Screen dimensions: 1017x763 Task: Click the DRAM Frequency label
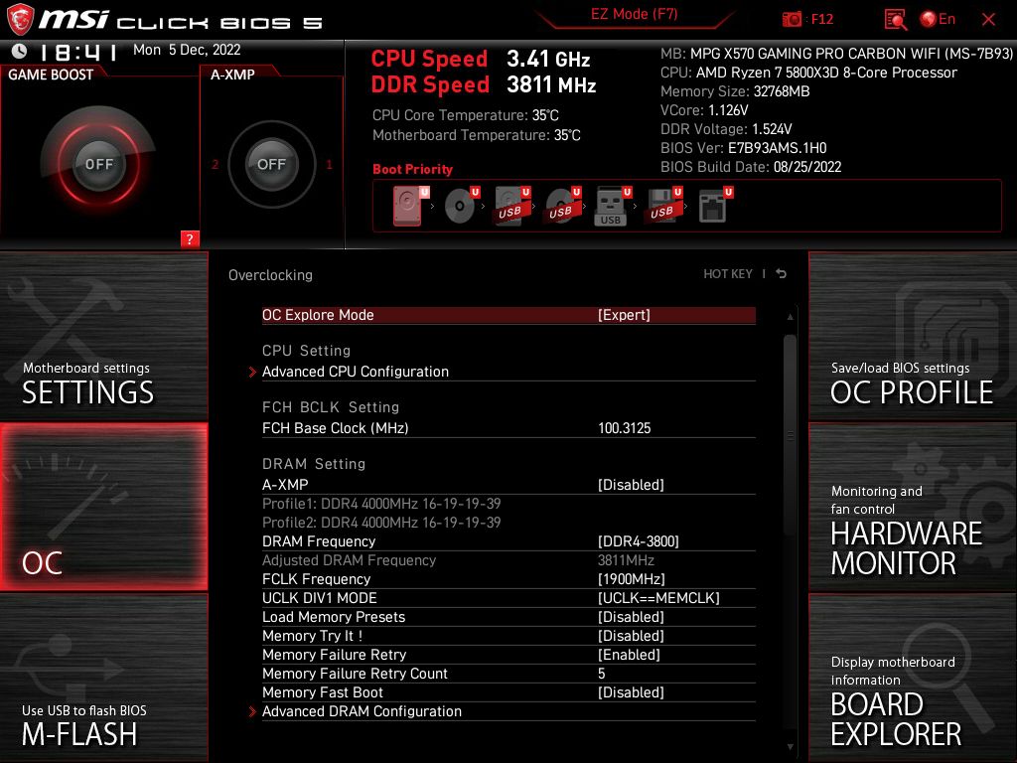tap(319, 541)
